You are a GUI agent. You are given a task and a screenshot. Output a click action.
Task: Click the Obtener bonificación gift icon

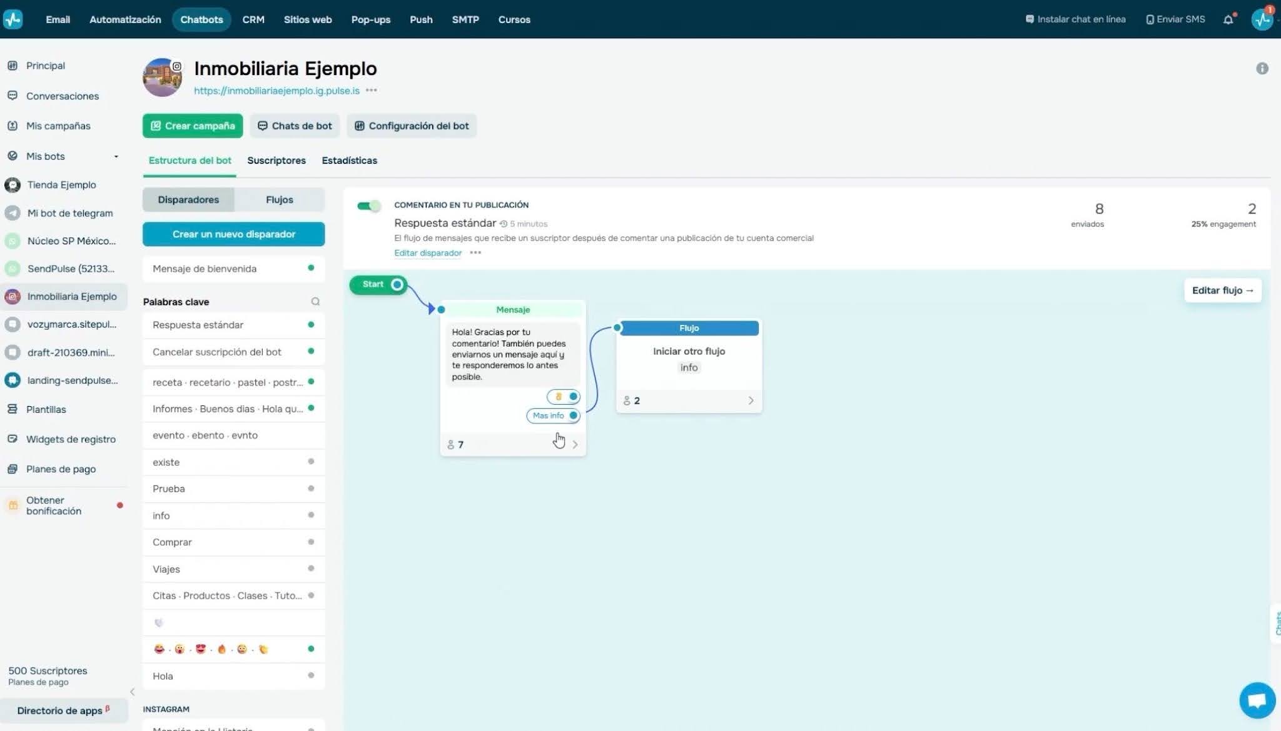click(13, 505)
